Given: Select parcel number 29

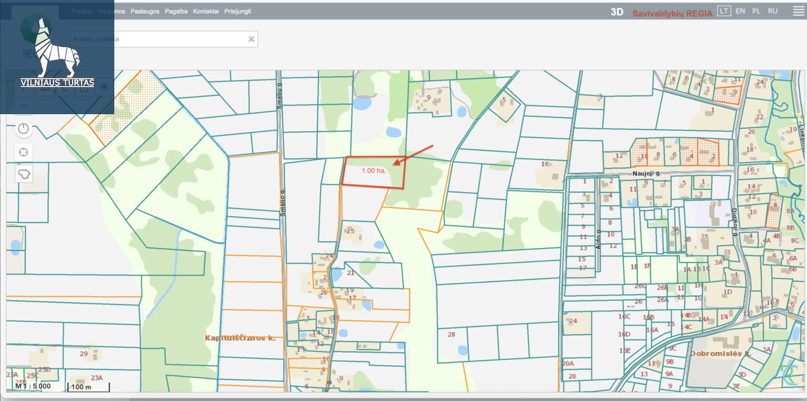Looking at the screenshot, I should [x=83, y=353].
